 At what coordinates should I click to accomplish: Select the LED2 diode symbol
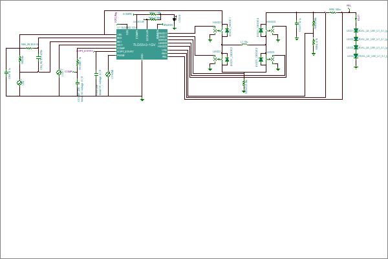pyautogui.click(x=356, y=39)
